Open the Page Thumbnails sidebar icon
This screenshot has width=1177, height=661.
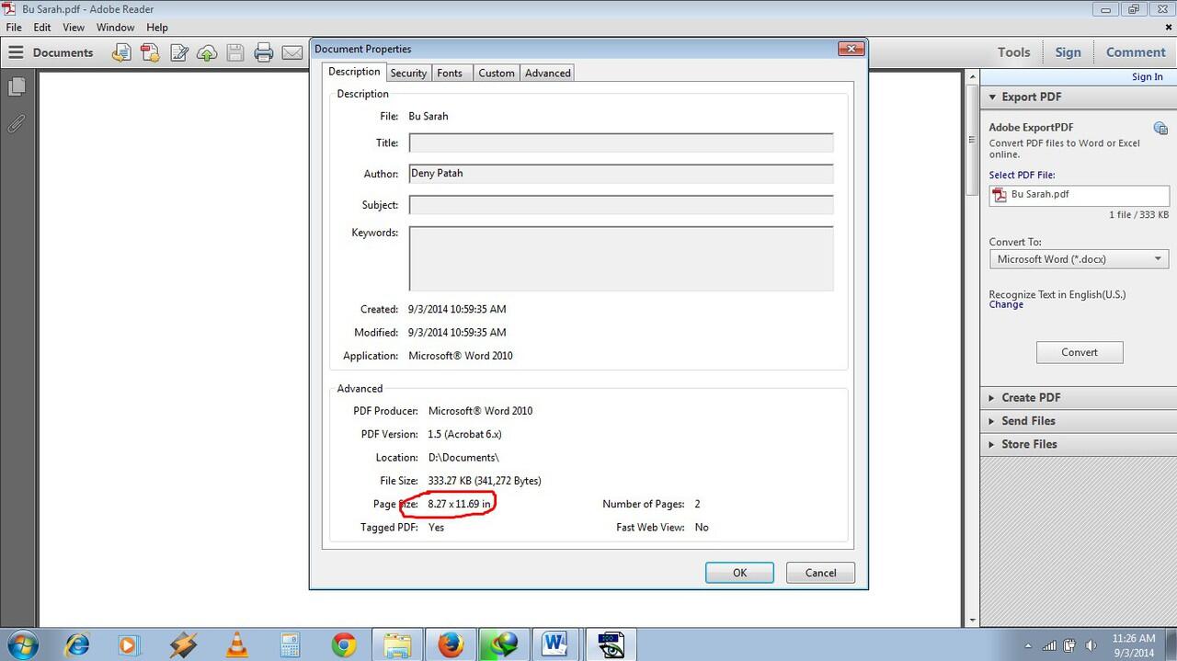point(17,86)
